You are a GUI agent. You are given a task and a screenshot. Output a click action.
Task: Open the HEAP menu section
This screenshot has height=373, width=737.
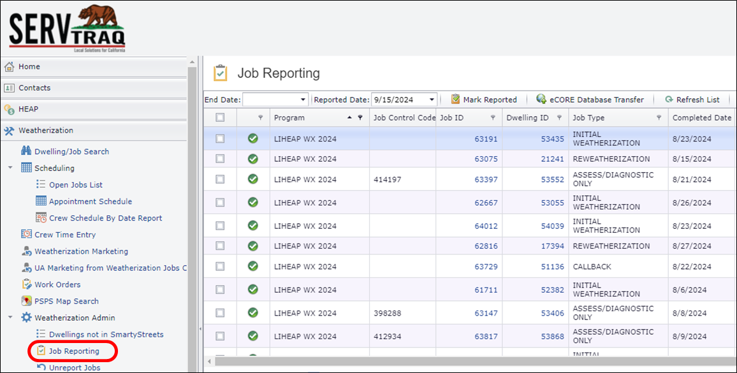coord(94,109)
